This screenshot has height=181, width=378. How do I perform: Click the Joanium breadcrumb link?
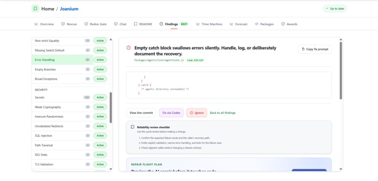point(69,9)
